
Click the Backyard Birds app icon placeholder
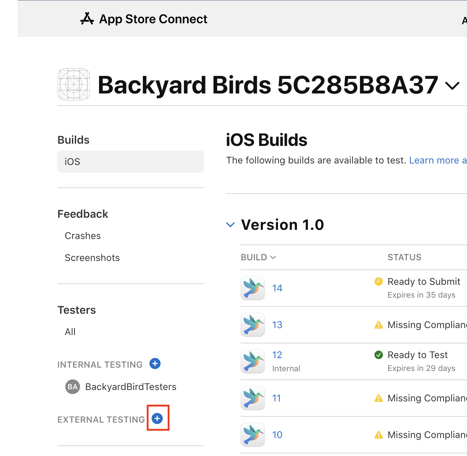[x=74, y=84]
